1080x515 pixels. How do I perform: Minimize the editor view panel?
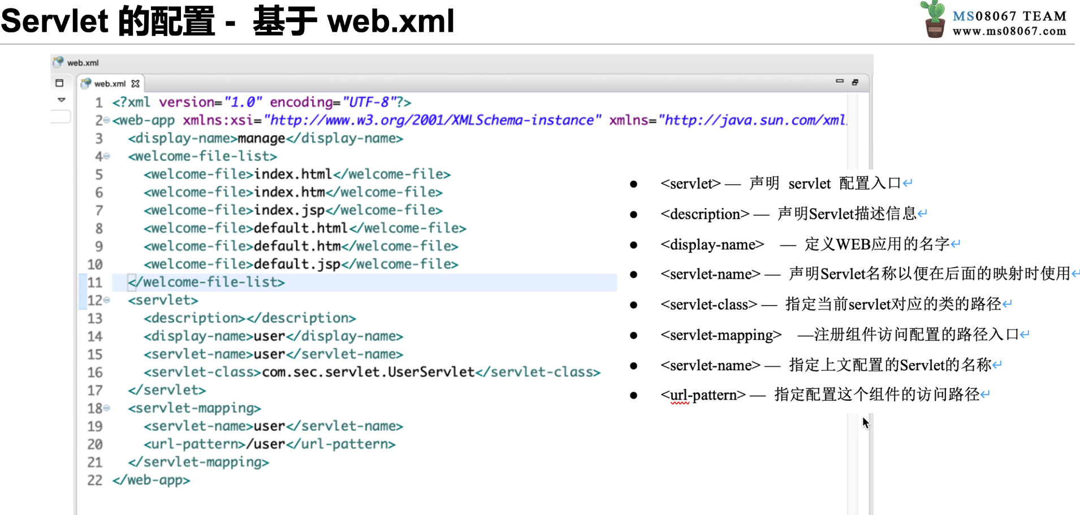click(840, 81)
